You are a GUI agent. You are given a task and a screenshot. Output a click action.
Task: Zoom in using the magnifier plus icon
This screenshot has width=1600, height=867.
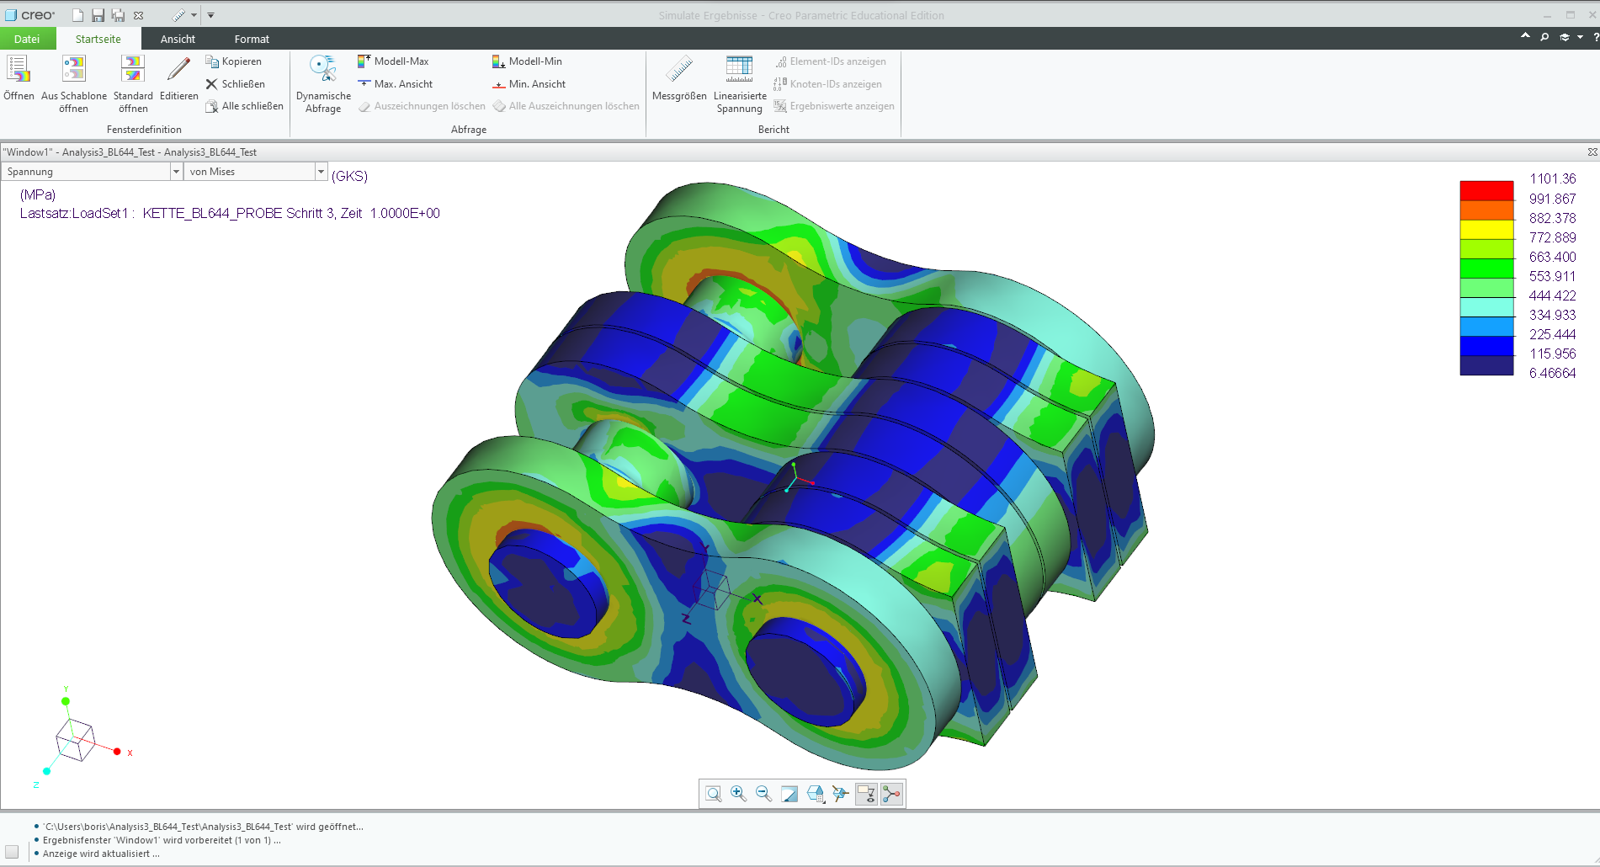[x=738, y=793]
